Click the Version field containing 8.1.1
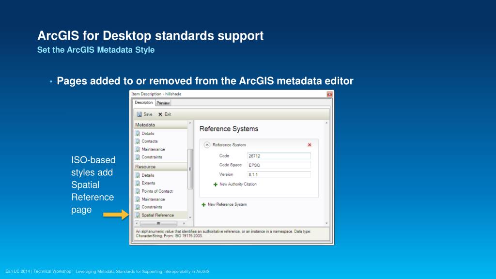Image resolution: width=496 pixels, height=279 pixels. coord(279,174)
